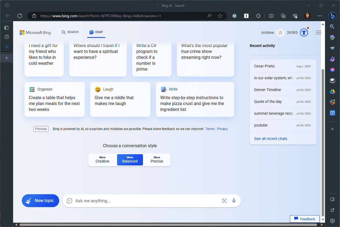
Task: Select the Write pizza crust card
Action: pos(195,99)
